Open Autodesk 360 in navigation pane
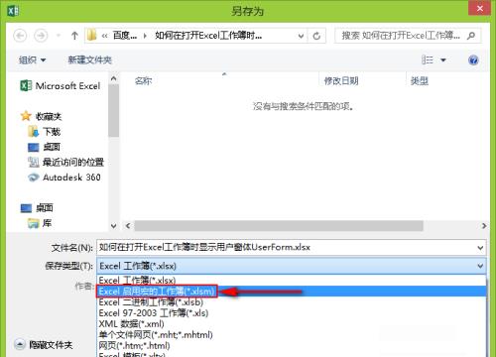 [x=64, y=178]
